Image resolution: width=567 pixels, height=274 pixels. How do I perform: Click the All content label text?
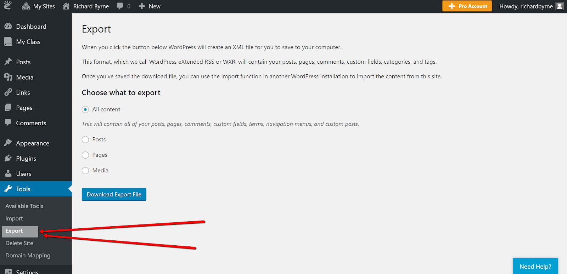click(106, 109)
